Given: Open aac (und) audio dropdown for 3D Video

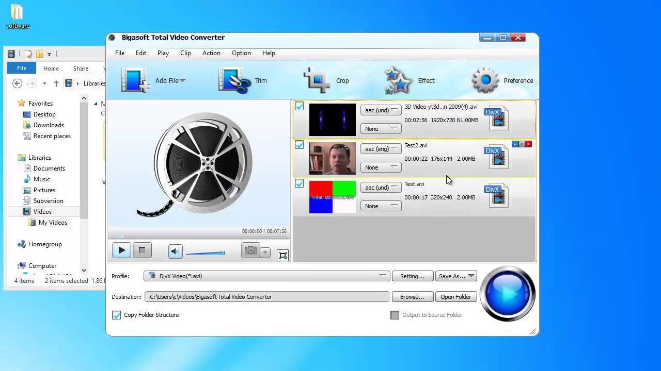Looking at the screenshot, I should [x=381, y=110].
